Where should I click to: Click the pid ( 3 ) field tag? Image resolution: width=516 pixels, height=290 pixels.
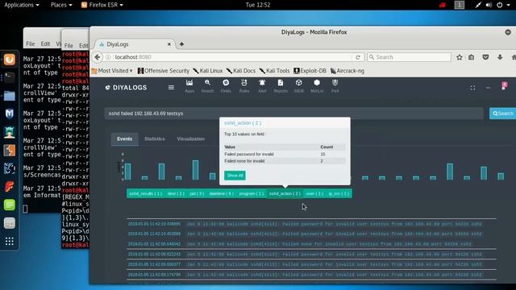point(197,193)
